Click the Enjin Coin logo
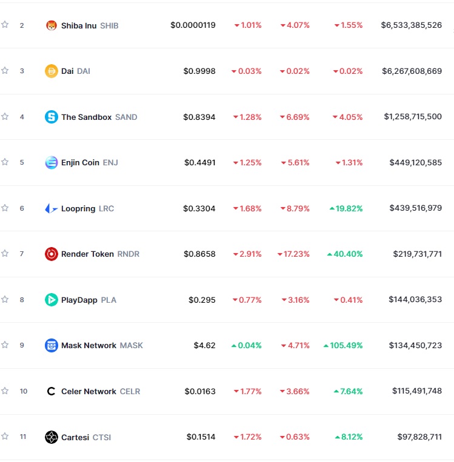Viewport: 454px width, 462px height. tap(52, 162)
